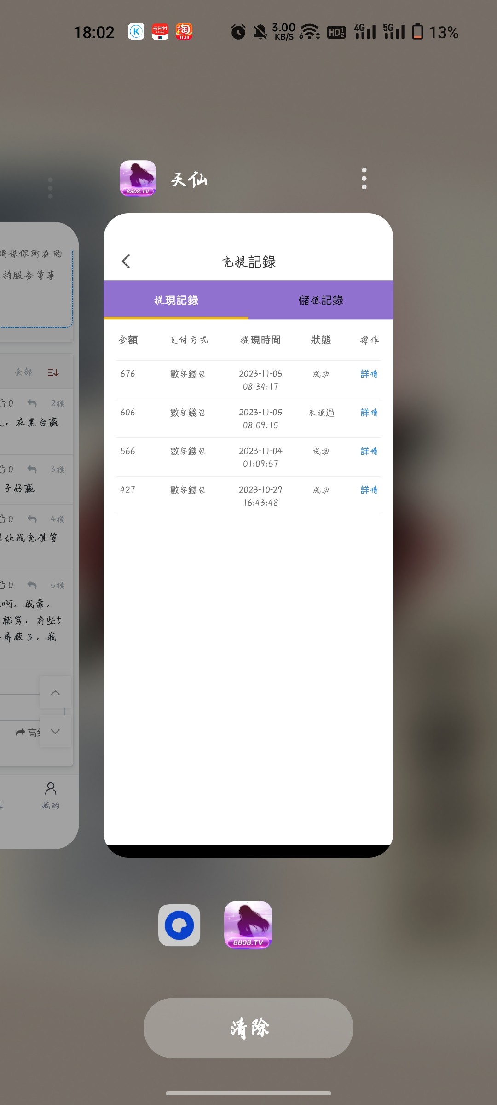The width and height of the screenshot is (497, 1105).
Task: Open the three-dot menu for 天仙 app
Action: [x=364, y=179]
